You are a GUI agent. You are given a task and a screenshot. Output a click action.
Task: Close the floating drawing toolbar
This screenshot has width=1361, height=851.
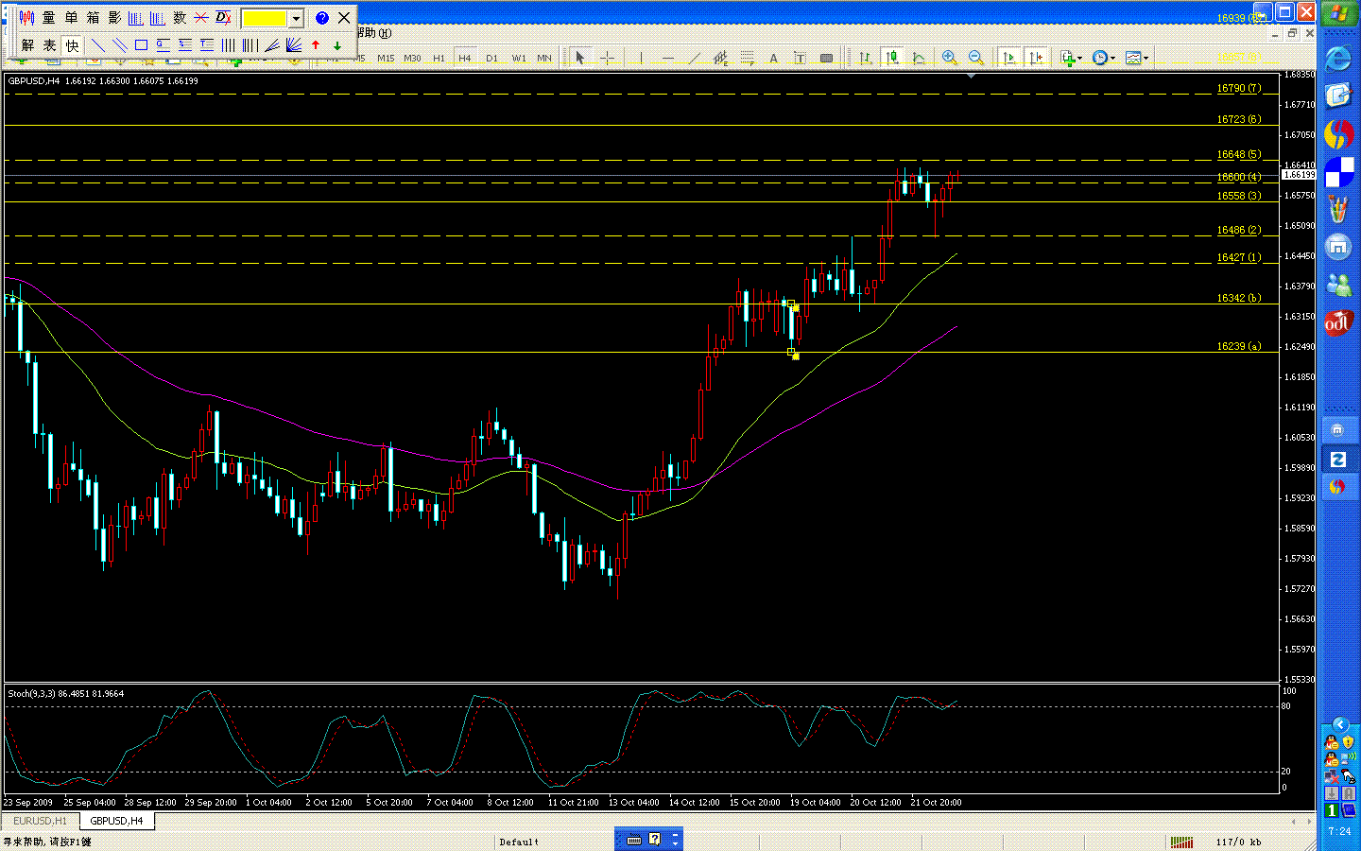coord(344,18)
